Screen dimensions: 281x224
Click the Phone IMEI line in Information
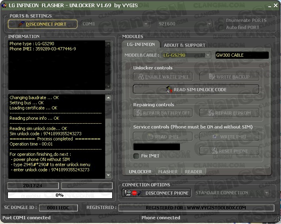[43, 49]
